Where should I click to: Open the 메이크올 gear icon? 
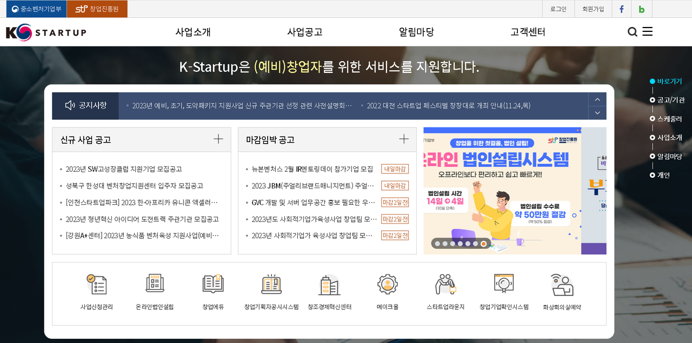(x=388, y=284)
